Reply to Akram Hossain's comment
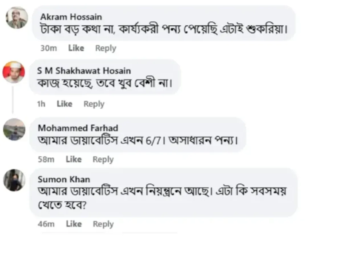 click(x=106, y=48)
